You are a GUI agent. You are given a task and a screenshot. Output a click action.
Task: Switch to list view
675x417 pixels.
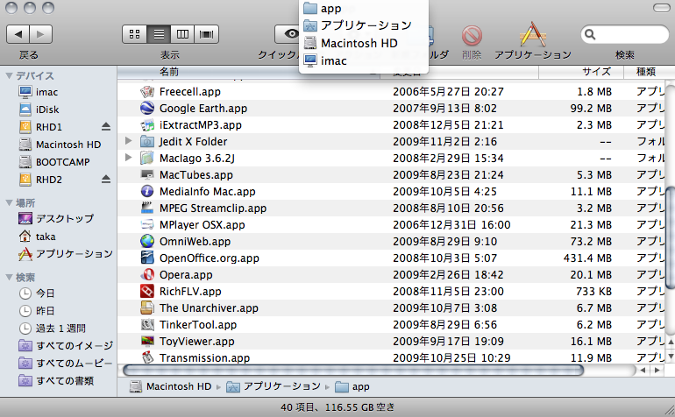(x=159, y=34)
